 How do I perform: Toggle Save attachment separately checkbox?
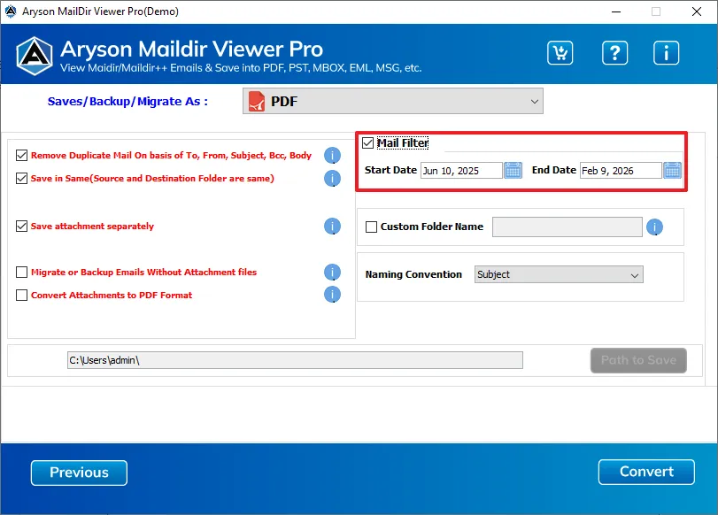[x=21, y=227]
